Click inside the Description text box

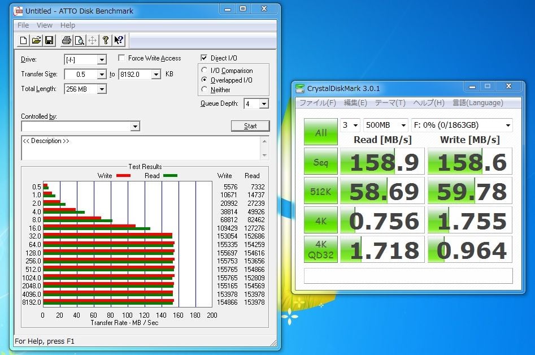[141, 148]
